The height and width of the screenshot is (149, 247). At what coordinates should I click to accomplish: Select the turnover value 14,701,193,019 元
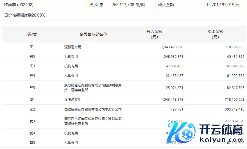tap(223, 5)
